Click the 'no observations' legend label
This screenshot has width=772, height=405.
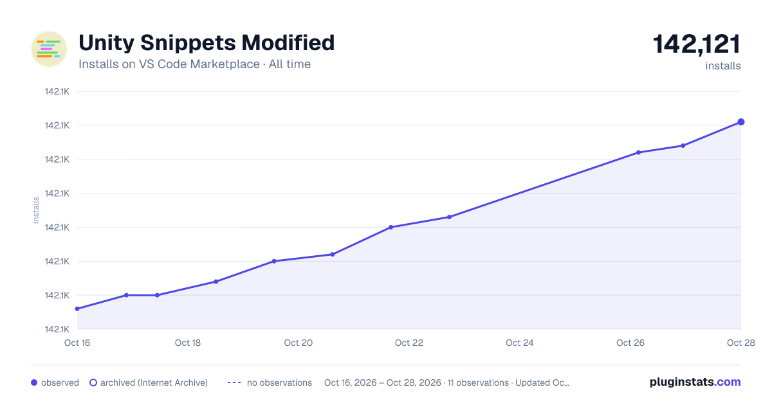click(x=279, y=382)
